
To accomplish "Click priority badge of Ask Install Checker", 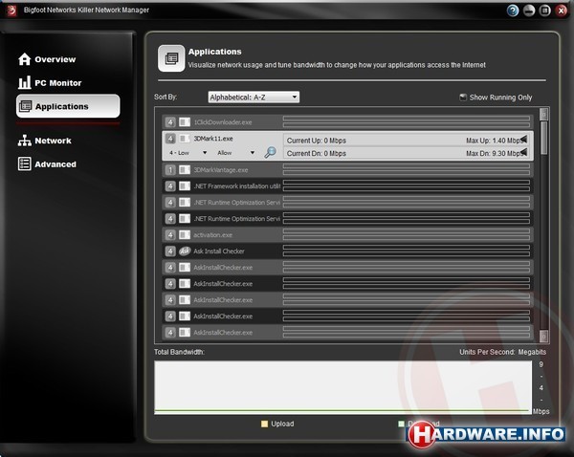I will [170, 251].
